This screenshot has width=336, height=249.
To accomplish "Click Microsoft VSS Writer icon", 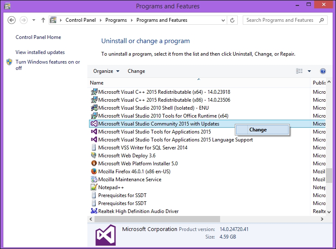I will (94, 147).
